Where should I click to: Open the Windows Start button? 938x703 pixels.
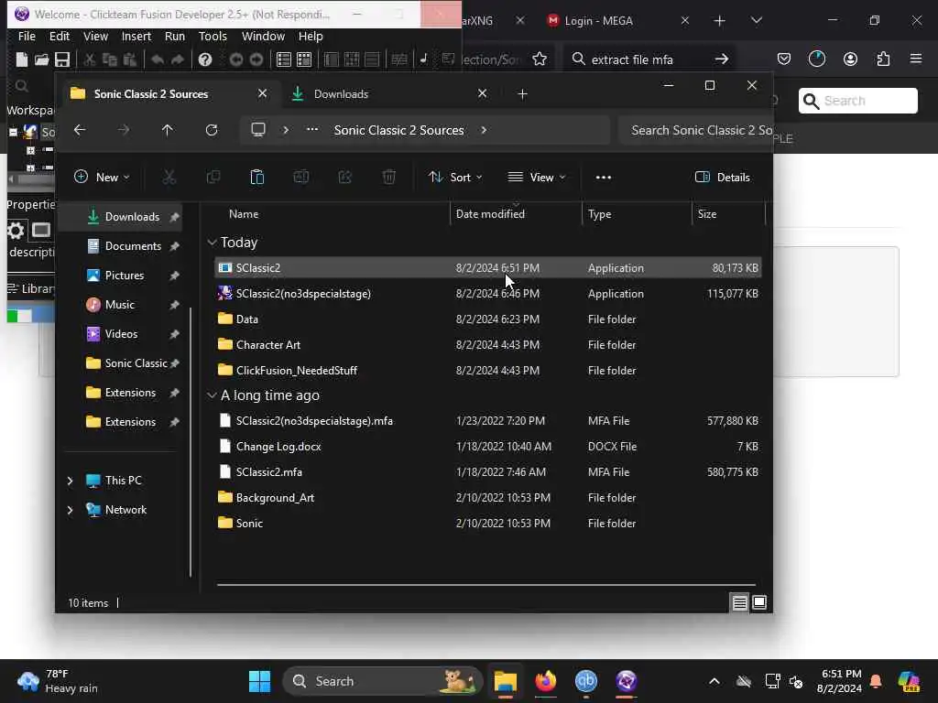click(x=259, y=681)
